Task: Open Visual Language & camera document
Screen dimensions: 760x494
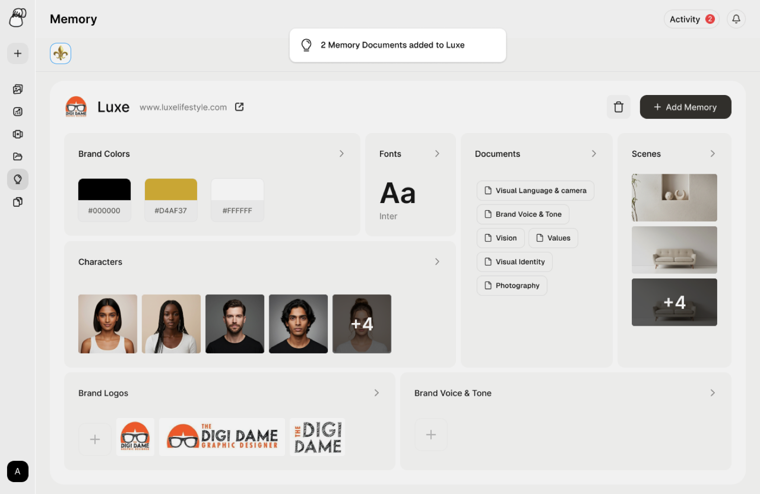Action: [535, 191]
